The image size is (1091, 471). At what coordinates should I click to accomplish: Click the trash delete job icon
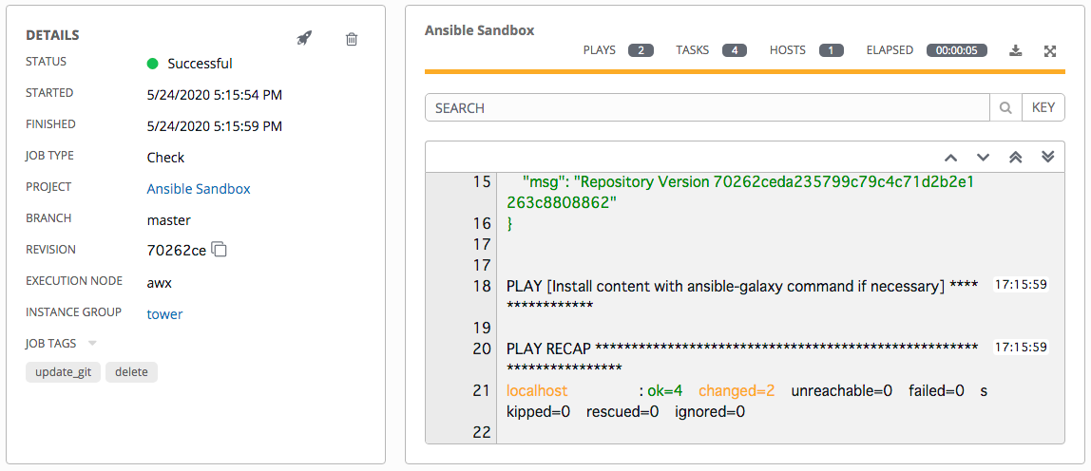tap(352, 39)
